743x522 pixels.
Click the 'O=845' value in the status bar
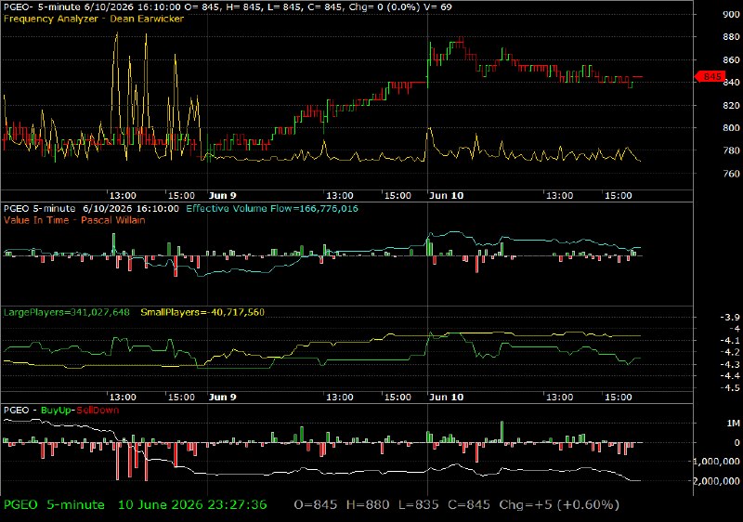point(316,505)
